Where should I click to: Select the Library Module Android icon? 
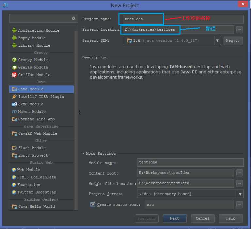[14, 45]
